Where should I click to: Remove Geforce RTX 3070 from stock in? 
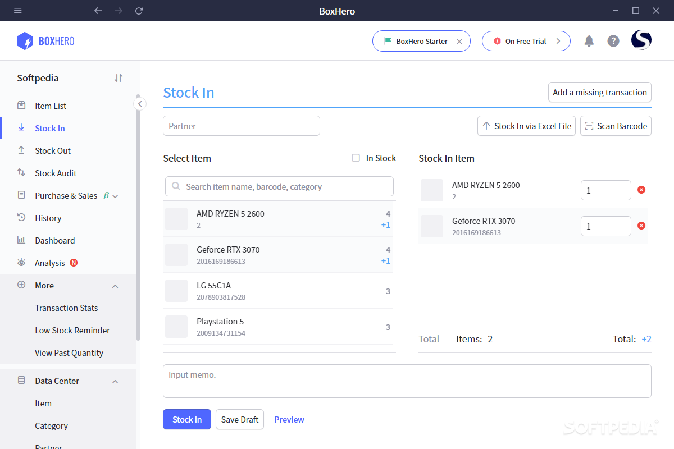pyautogui.click(x=641, y=226)
